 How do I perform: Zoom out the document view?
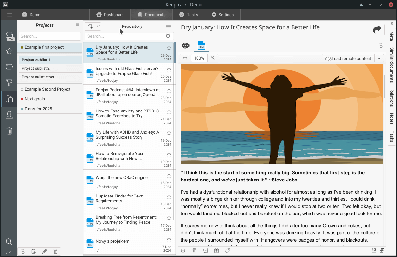pyautogui.click(x=186, y=58)
